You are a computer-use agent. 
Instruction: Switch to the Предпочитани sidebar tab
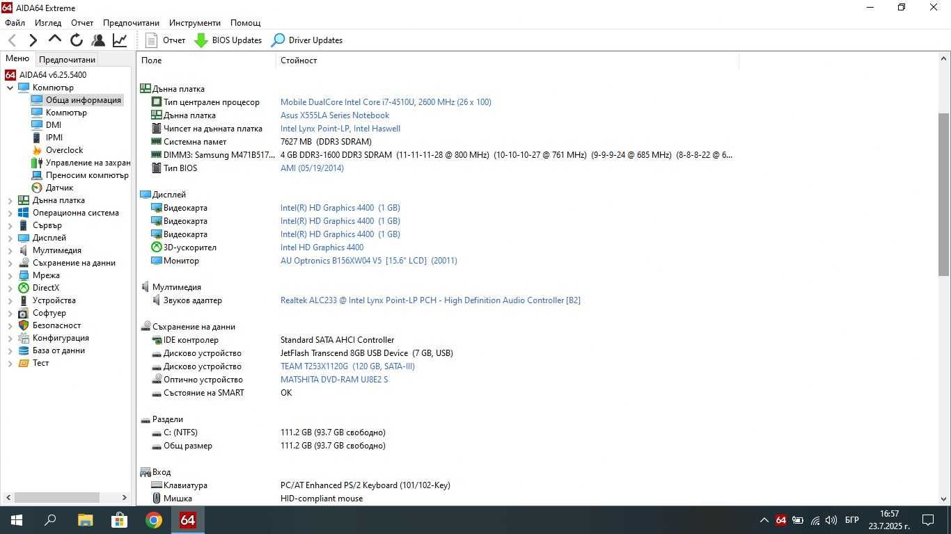(67, 60)
